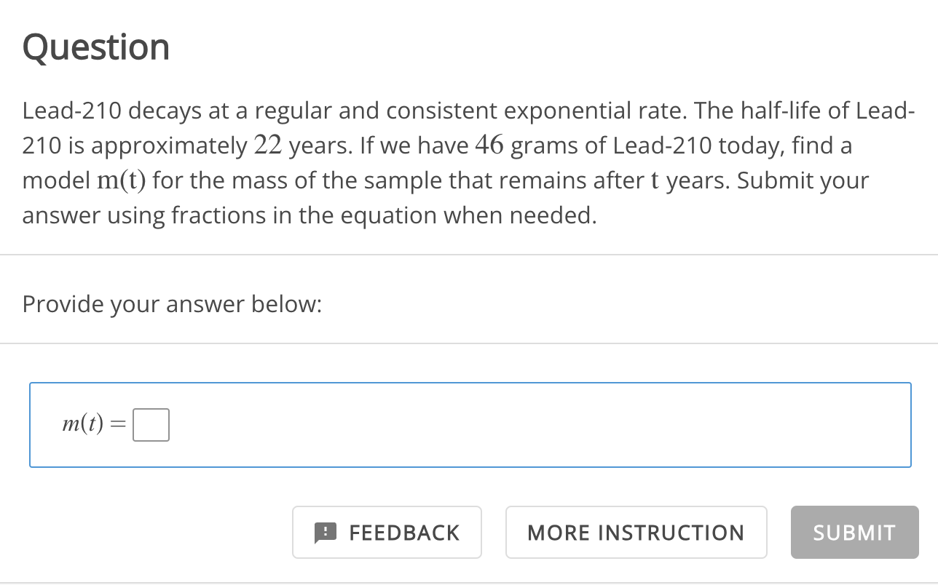Click the Question heading
Viewport: 938px width, 585px height.
(95, 47)
